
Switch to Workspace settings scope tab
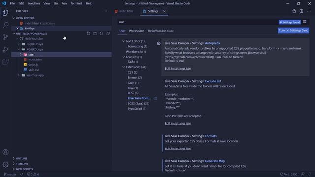pyautogui.click(x=137, y=31)
